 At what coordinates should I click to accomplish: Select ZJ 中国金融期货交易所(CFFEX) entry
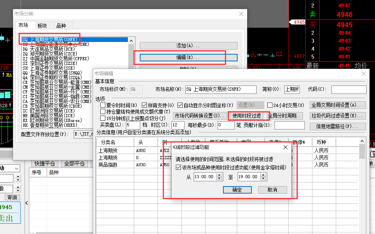tap(56, 59)
